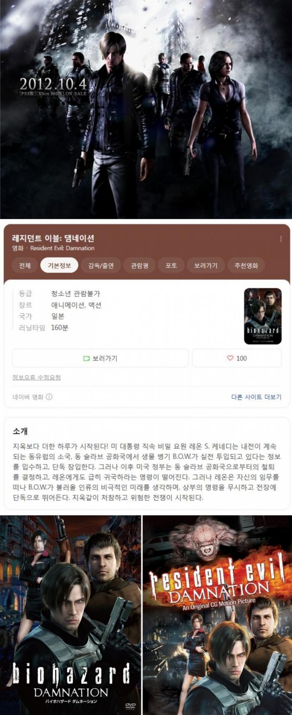Open the 보러가기 tab

206,265
